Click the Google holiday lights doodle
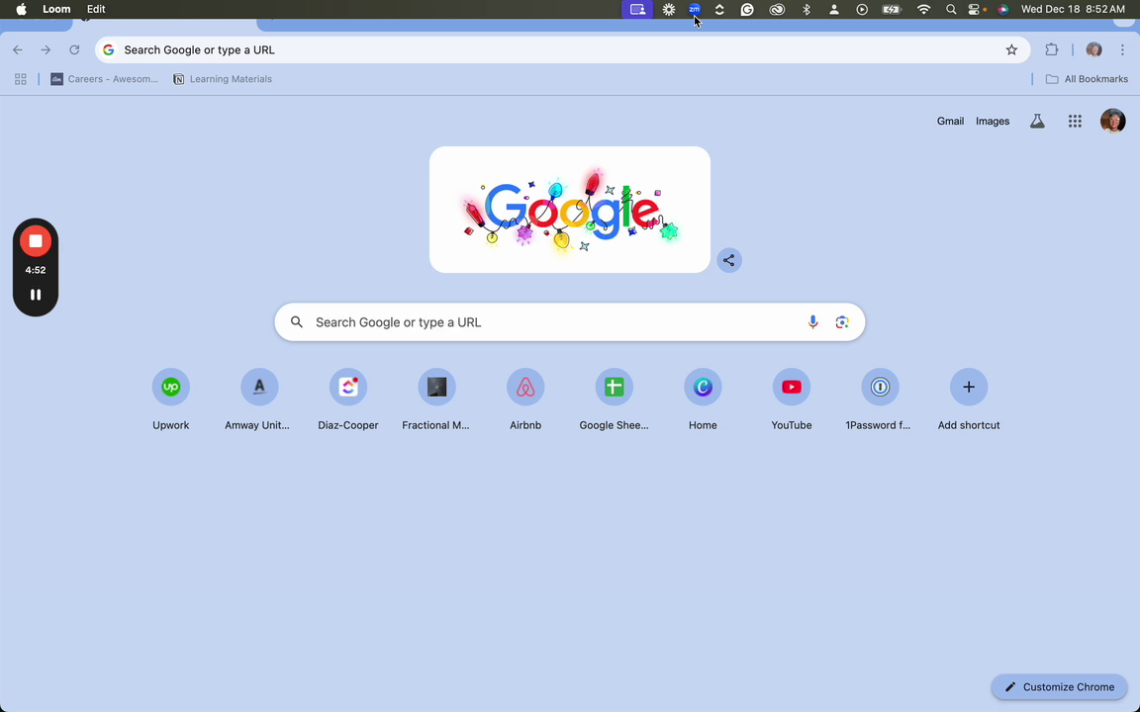 569,210
